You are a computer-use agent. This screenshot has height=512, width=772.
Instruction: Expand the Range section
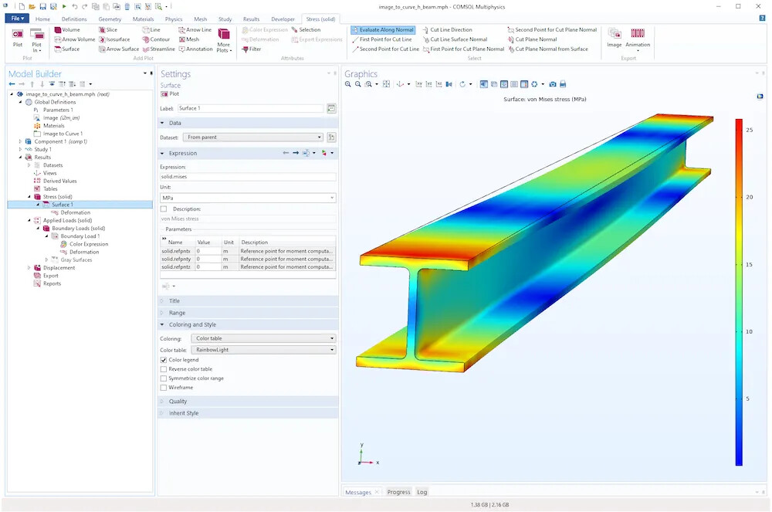(177, 313)
